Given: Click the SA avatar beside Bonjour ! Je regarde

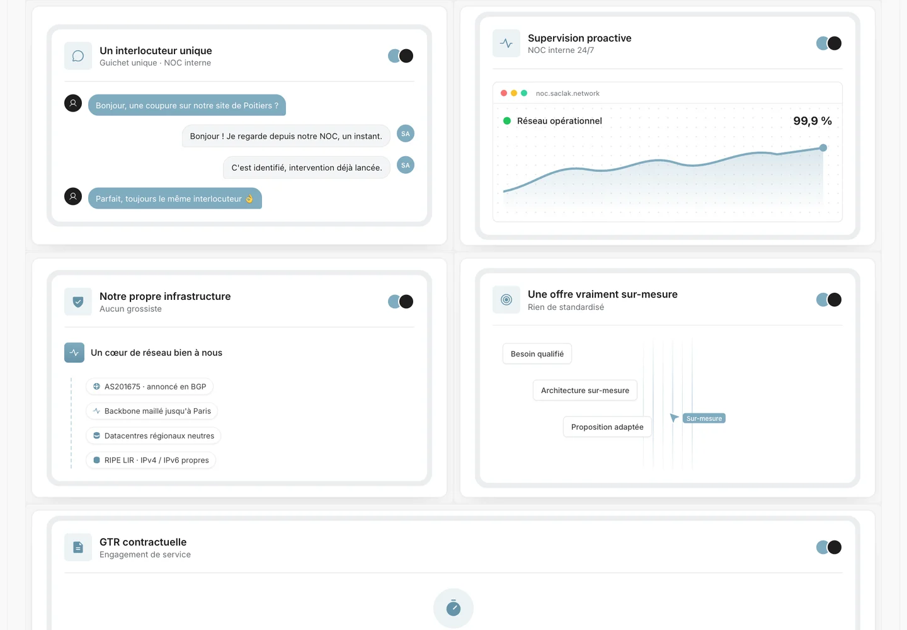Looking at the screenshot, I should tap(406, 134).
